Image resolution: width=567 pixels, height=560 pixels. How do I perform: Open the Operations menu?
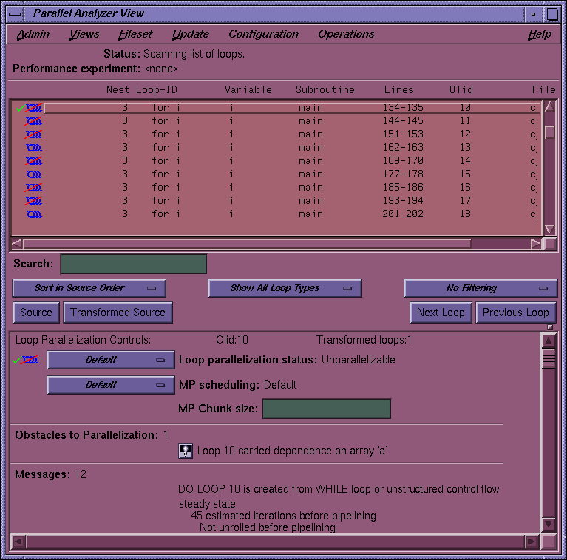pyautogui.click(x=346, y=34)
